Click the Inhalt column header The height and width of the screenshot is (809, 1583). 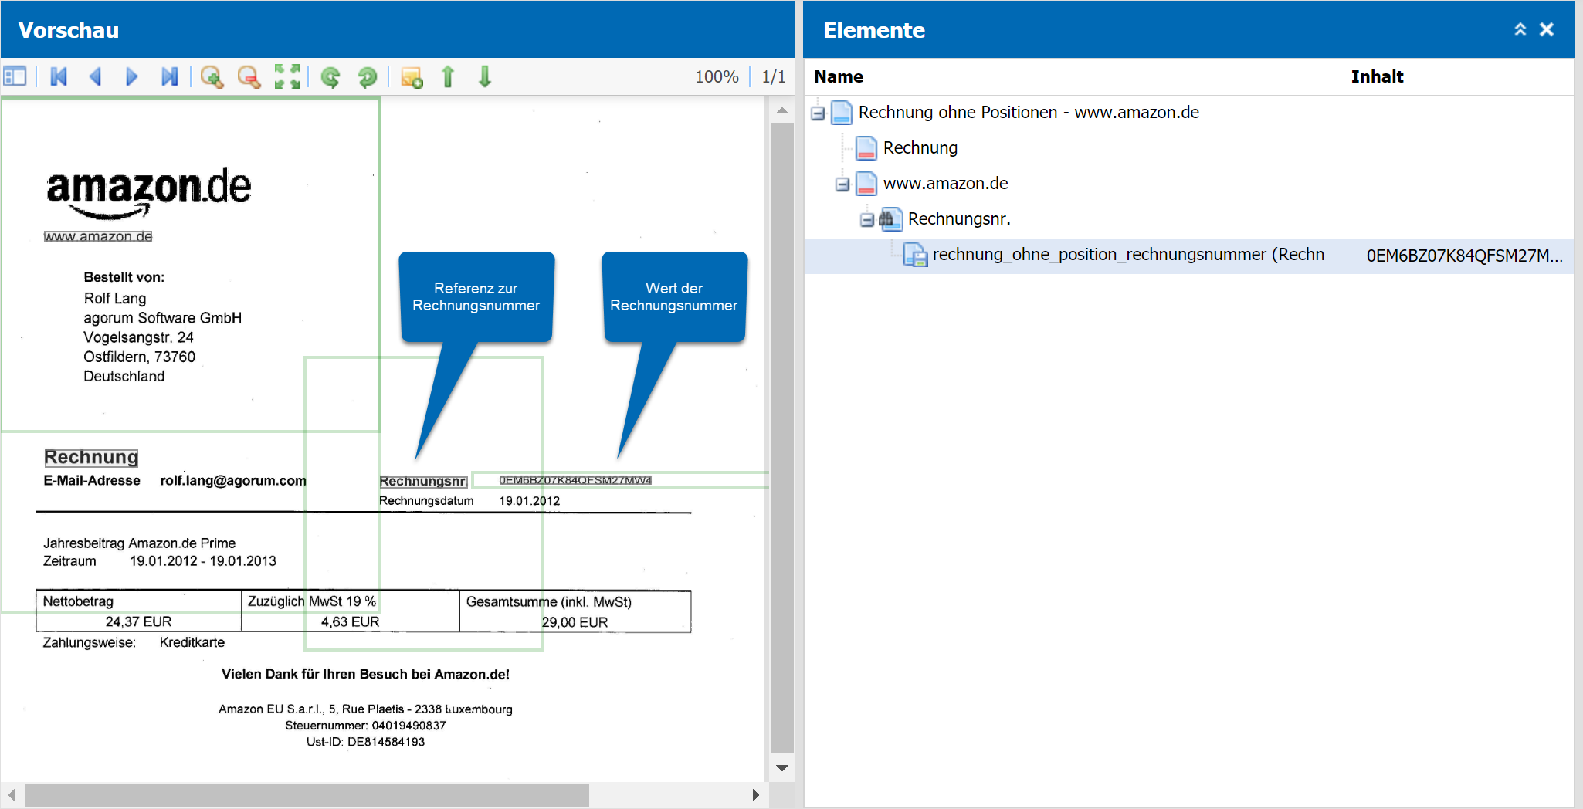tap(1377, 76)
